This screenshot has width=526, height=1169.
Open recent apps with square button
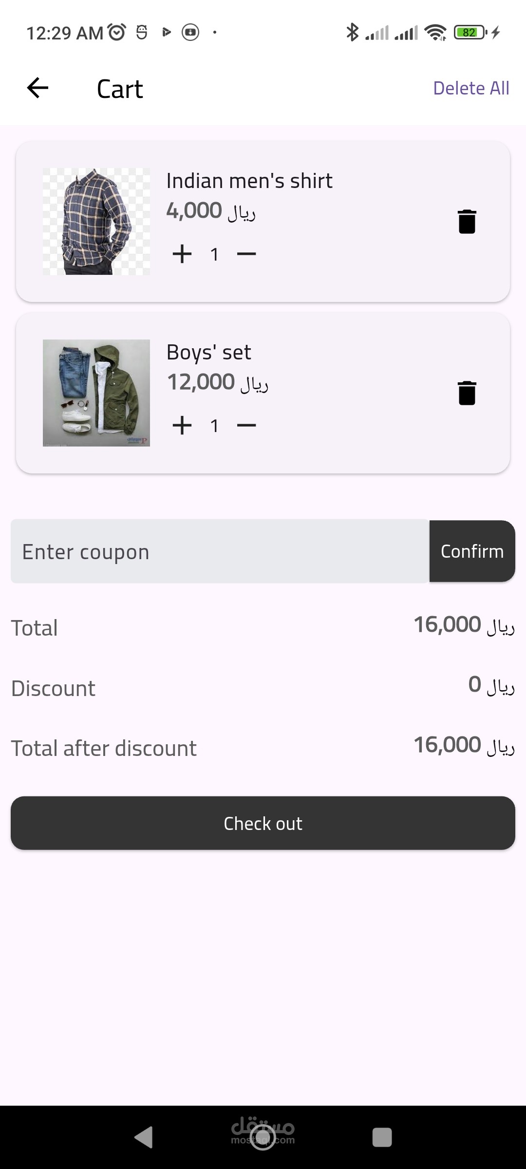point(382,1138)
